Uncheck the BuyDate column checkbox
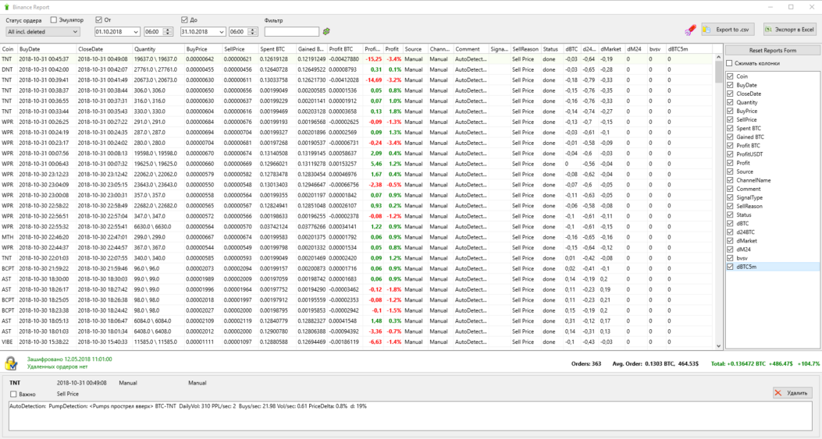 tap(730, 85)
